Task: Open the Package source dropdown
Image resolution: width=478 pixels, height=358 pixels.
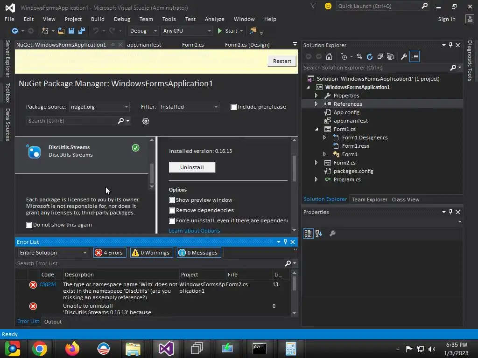Action: (x=99, y=107)
